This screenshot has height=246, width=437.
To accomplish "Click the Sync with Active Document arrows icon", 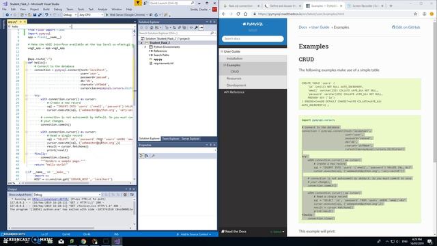I will point(174,27).
